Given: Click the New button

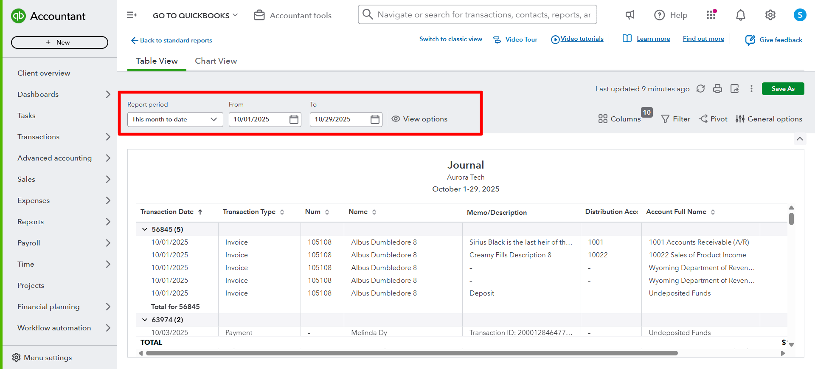Looking at the screenshot, I should 59,42.
